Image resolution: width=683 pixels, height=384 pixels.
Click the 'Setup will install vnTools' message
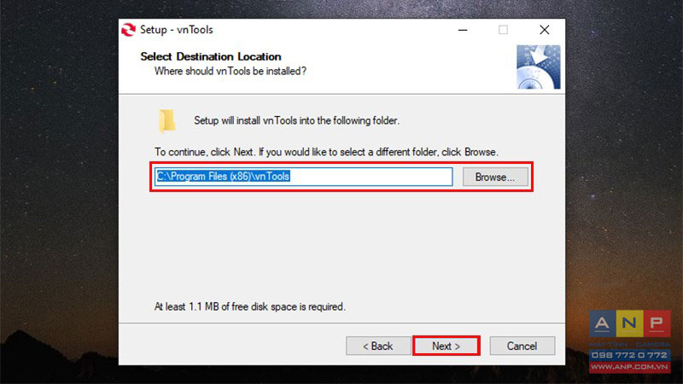[x=296, y=120]
